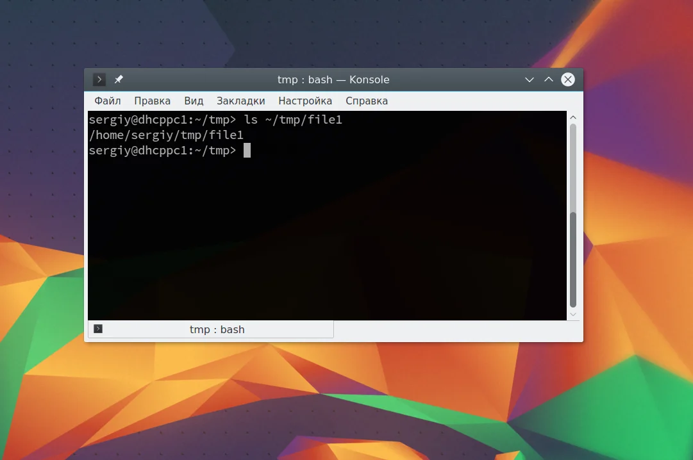The image size is (693, 460).
Task: Open the Справка menu
Action: [x=367, y=101]
